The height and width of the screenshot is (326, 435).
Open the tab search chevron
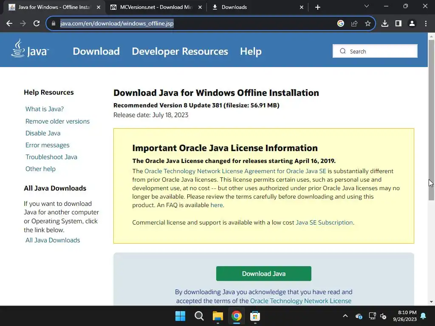(x=367, y=6)
